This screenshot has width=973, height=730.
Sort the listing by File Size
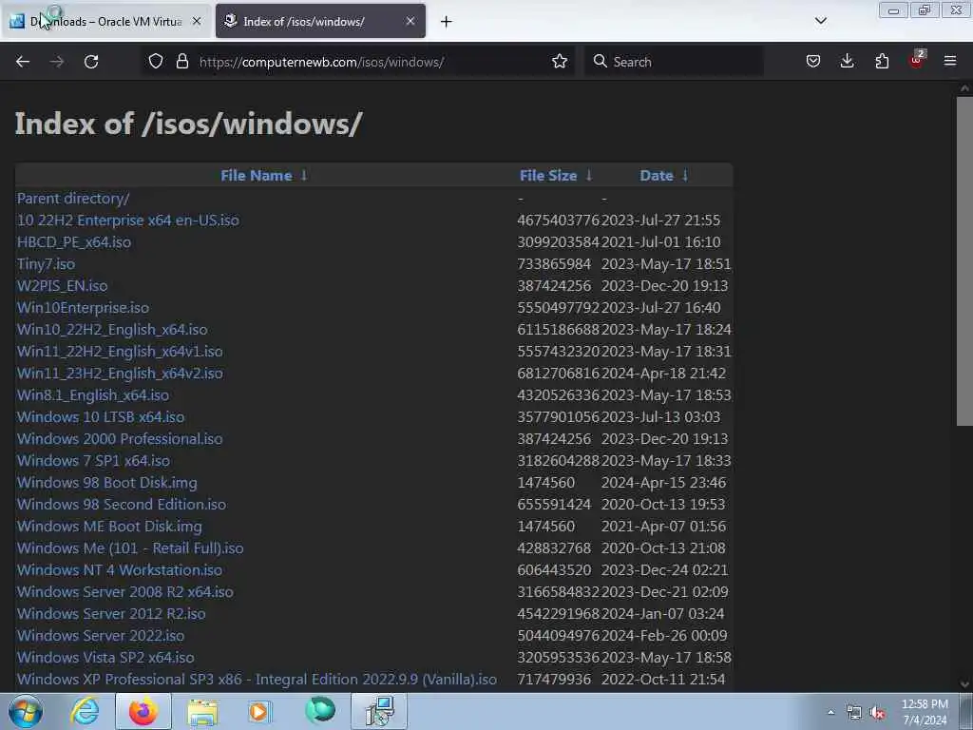[548, 176]
